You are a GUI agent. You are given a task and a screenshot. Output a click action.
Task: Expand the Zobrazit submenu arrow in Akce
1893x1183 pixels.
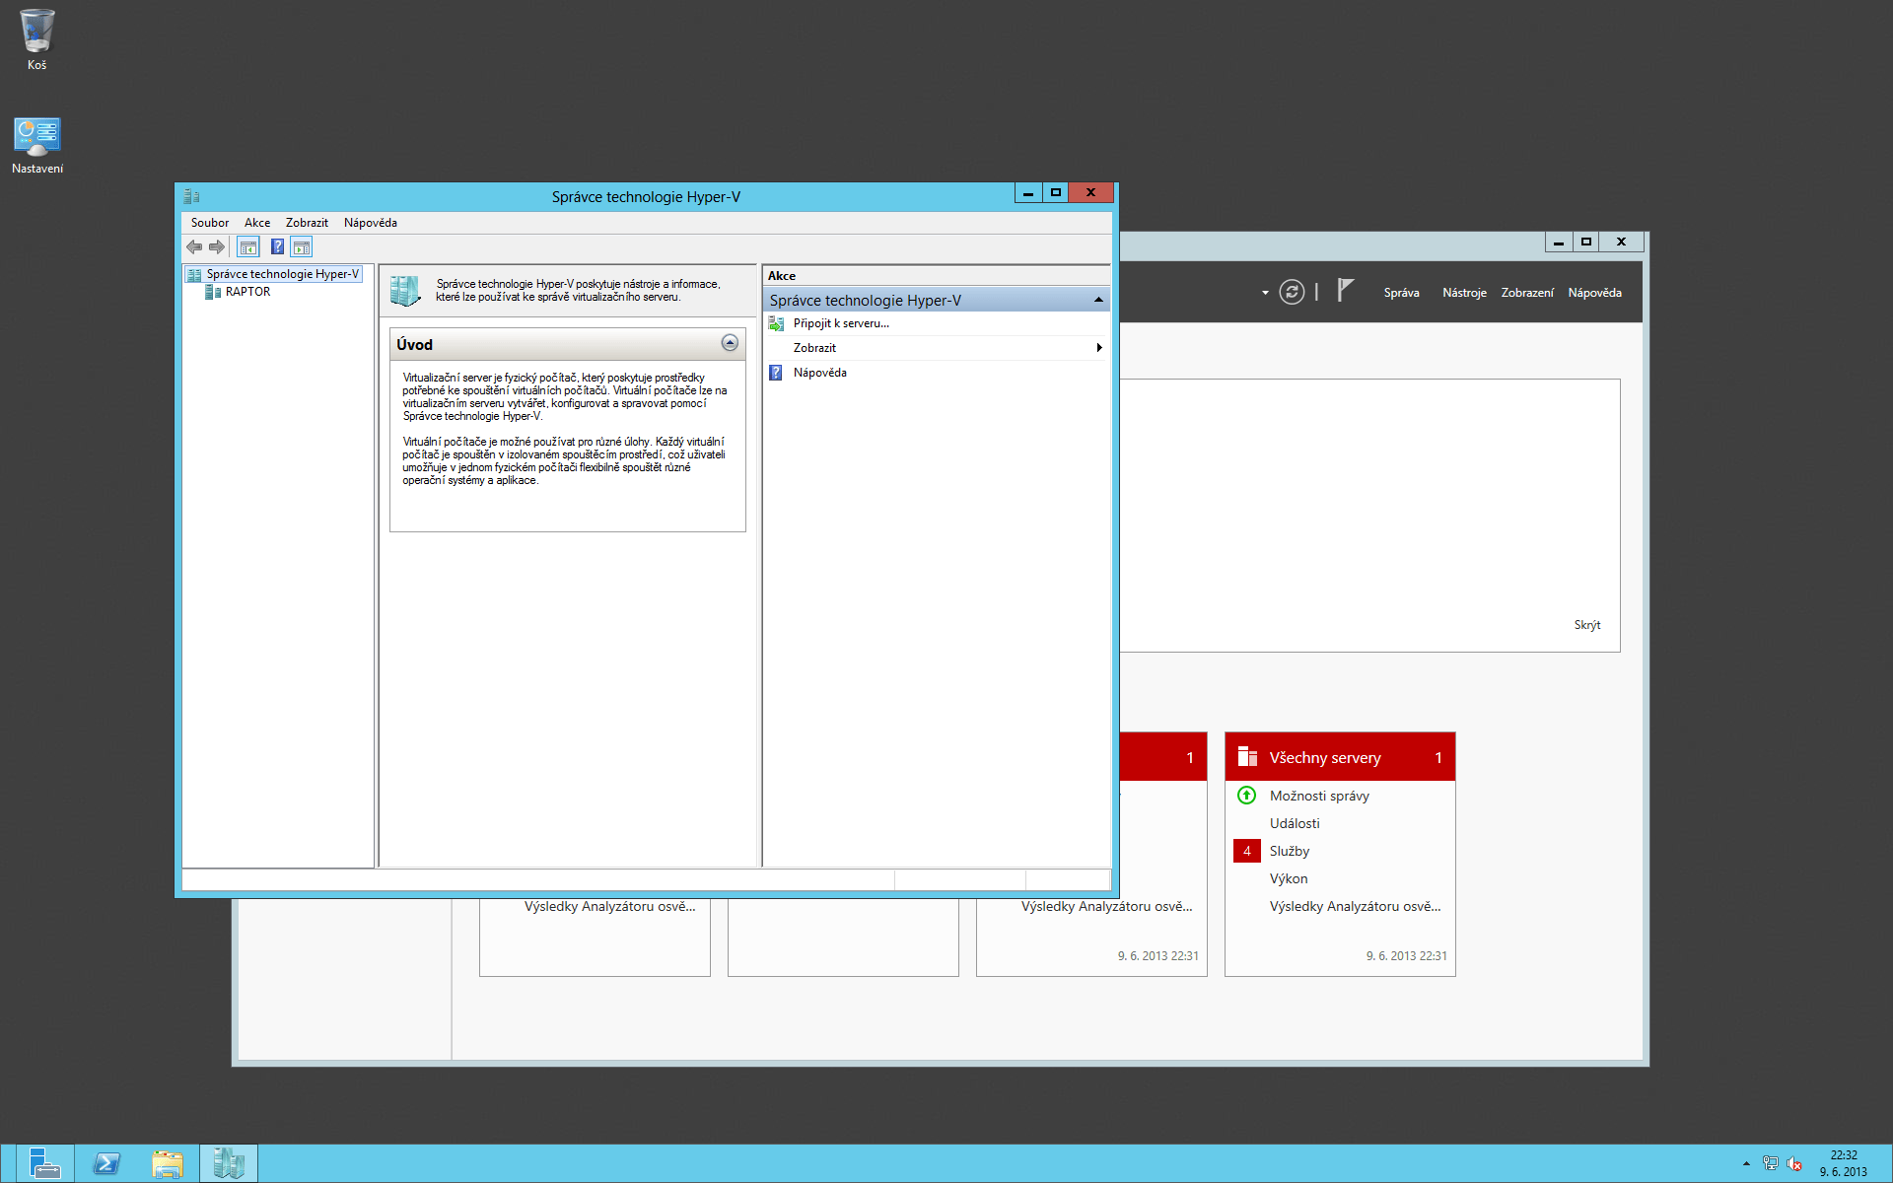1098,348
